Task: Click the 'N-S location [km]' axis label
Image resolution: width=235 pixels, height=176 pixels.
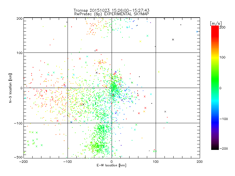Action: pos(10,88)
